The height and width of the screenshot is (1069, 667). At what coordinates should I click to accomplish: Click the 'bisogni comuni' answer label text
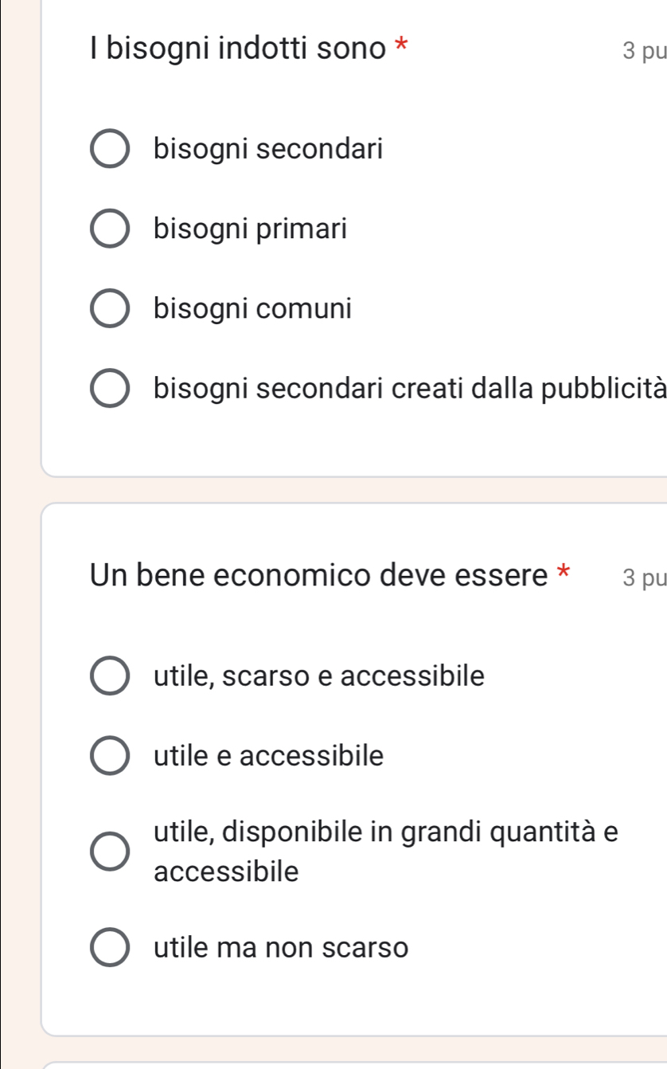point(253,308)
